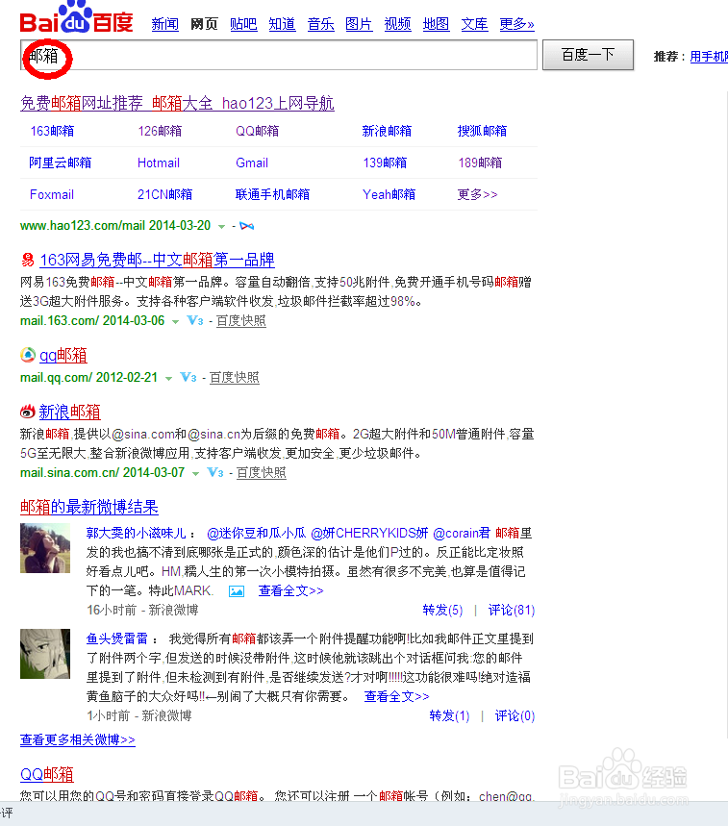
Task: Click the QQ mail favicon icon
Action: click(x=27, y=355)
